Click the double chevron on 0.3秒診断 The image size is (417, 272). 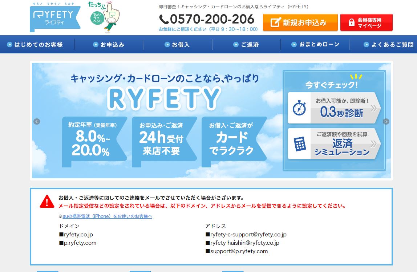click(x=374, y=108)
